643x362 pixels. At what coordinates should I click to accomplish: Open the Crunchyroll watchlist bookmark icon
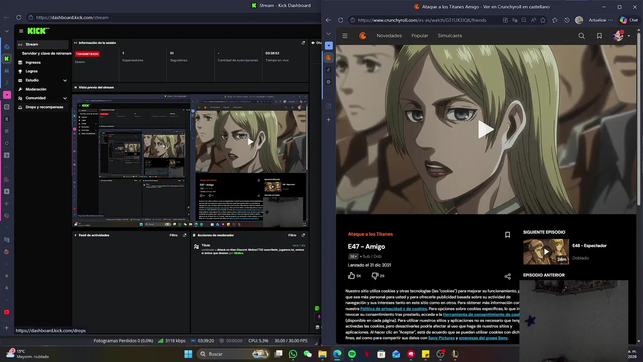pyautogui.click(x=599, y=36)
